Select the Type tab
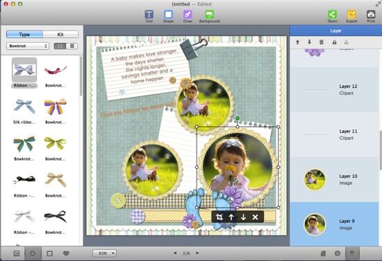382x261 pixels. (24, 35)
